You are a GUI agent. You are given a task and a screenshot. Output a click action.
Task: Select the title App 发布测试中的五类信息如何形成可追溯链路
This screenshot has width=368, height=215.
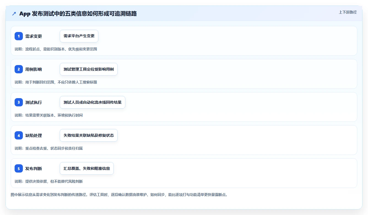point(78,14)
